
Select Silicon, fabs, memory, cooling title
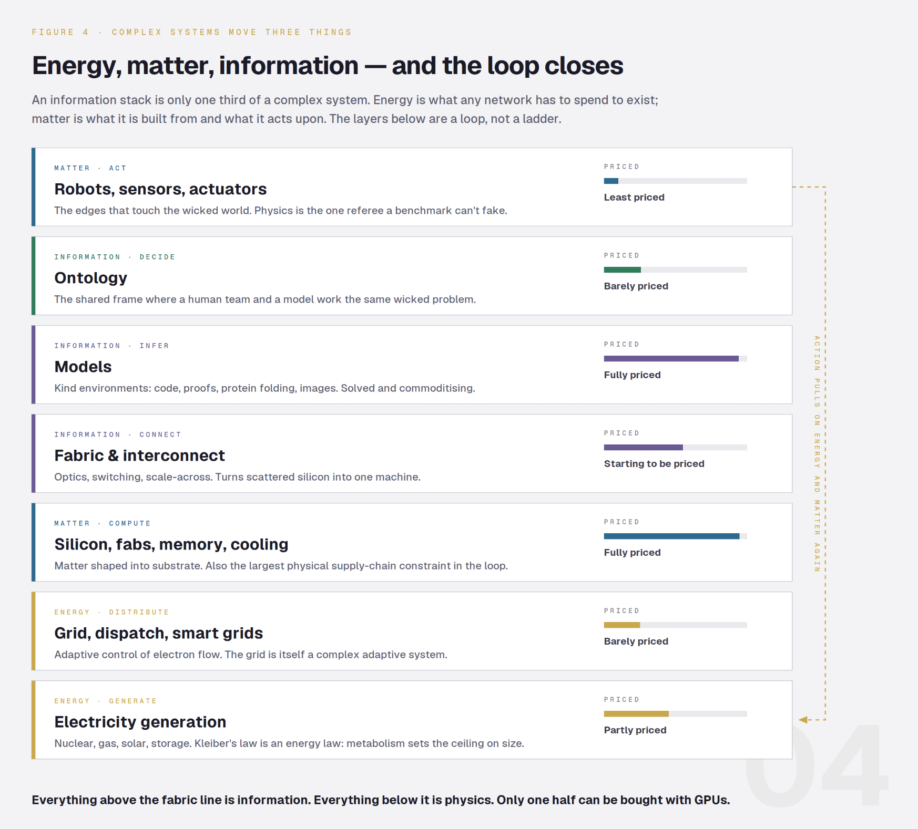point(171,544)
